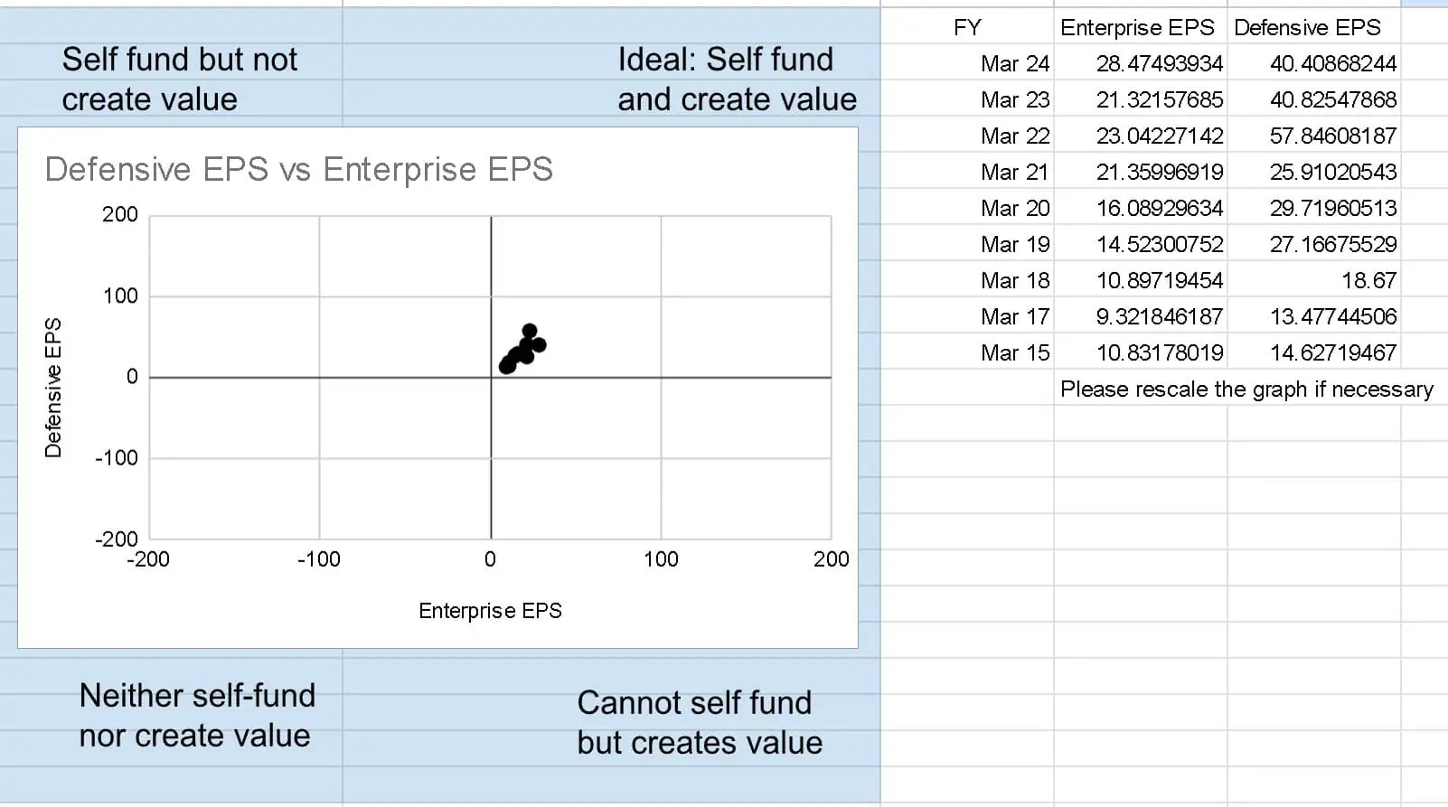The height and width of the screenshot is (807, 1448).
Task: Select the Defensive EPS vertical axis title
Action: tap(53, 388)
